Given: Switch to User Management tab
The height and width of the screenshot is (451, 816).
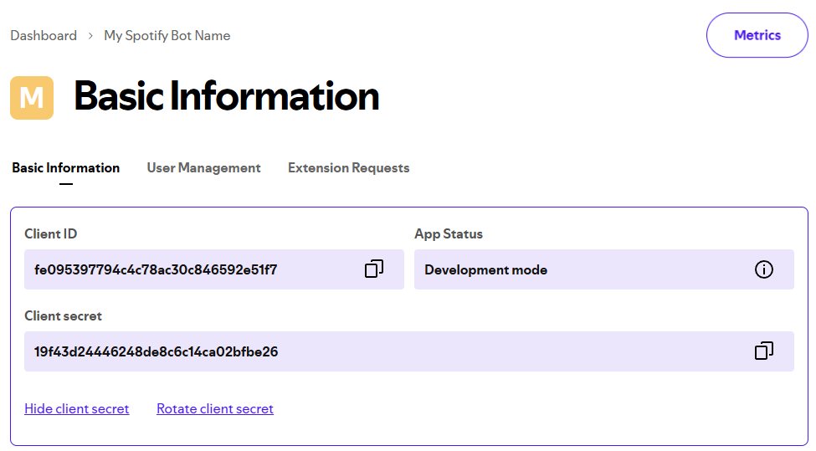Looking at the screenshot, I should pos(203,168).
